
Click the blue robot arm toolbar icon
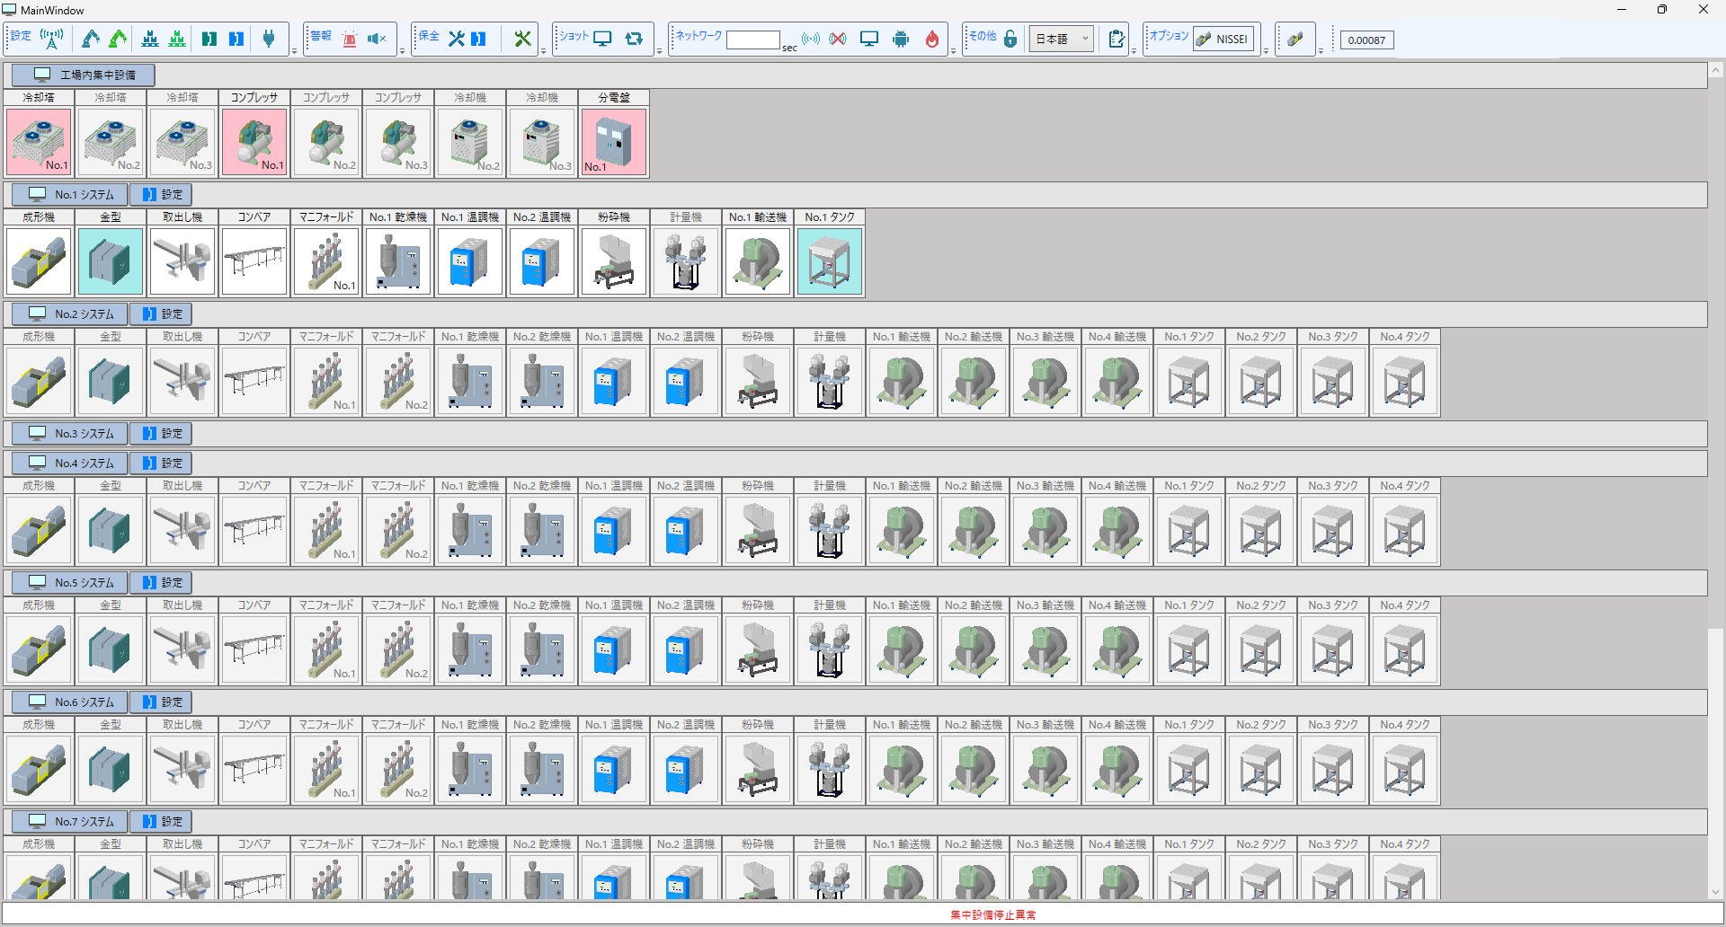pos(90,39)
